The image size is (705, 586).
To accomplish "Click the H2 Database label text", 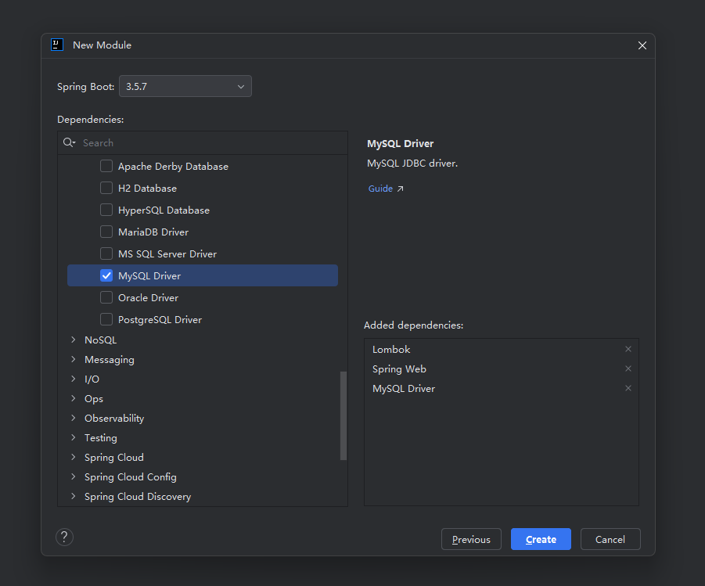I will tap(147, 189).
